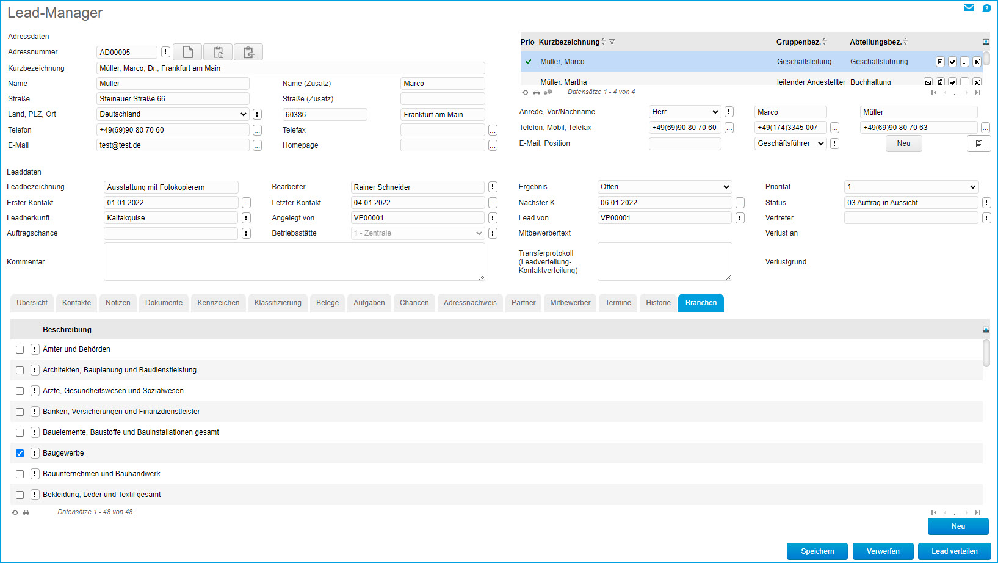Click the blank document icon beside Adressnummer
Screen dimensions: 998x563
(187, 52)
